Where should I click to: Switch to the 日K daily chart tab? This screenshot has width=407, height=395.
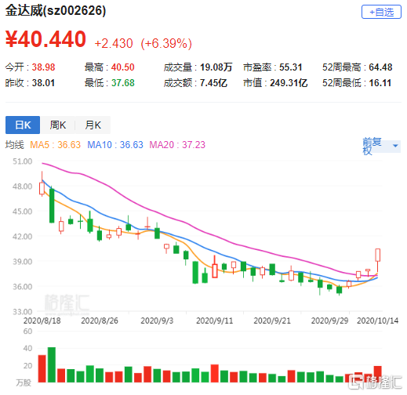tap(23, 125)
